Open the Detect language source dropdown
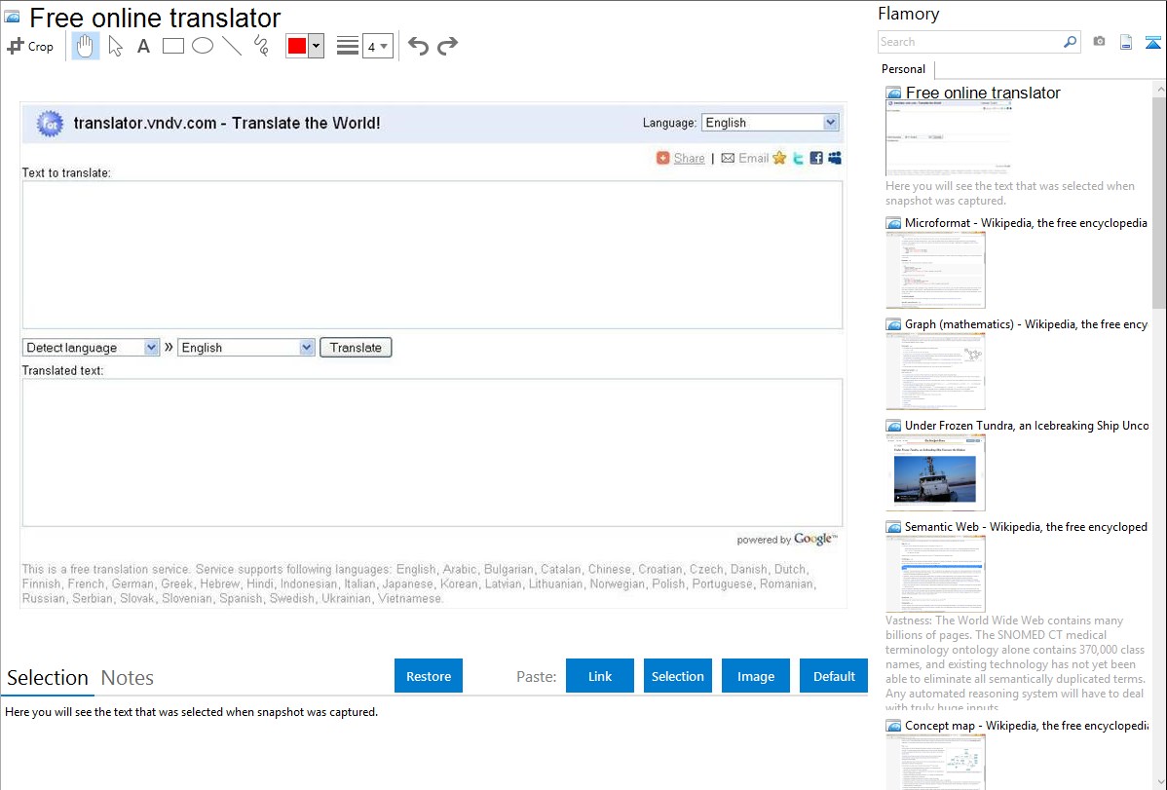Viewport: 1167px width, 790px height. pos(91,347)
